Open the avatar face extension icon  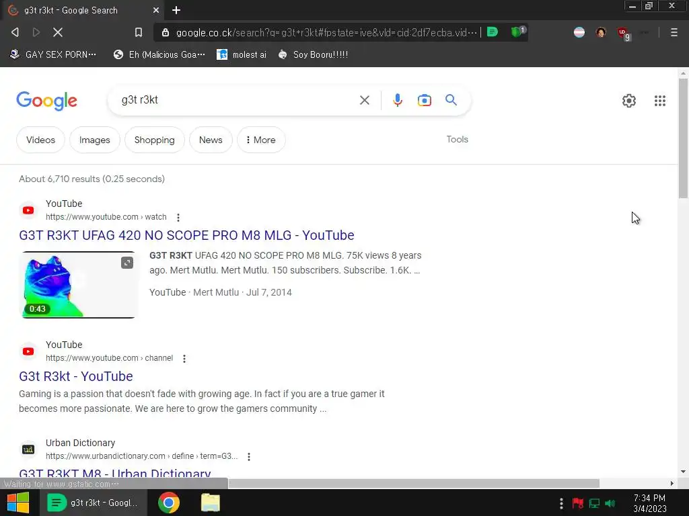(601, 32)
